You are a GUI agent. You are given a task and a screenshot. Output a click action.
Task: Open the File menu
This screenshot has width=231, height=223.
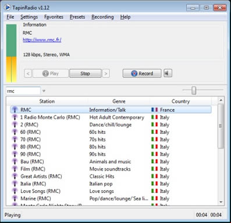(x=10, y=17)
